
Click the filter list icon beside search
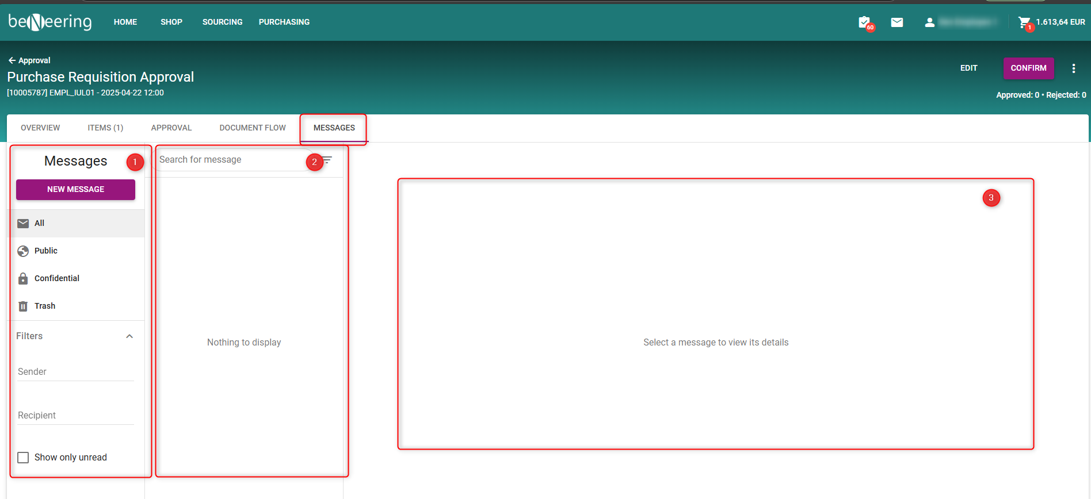(327, 160)
